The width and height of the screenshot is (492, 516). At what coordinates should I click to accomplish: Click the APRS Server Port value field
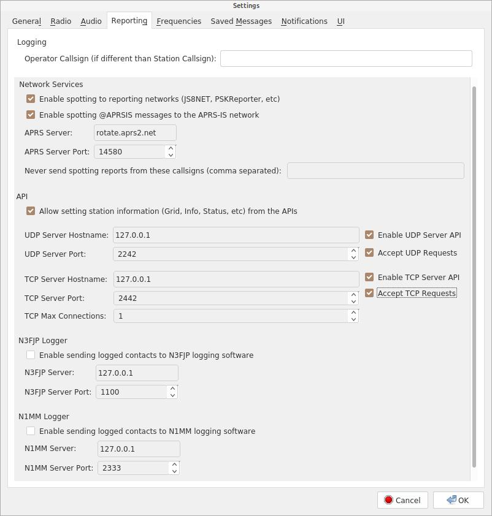pos(129,152)
